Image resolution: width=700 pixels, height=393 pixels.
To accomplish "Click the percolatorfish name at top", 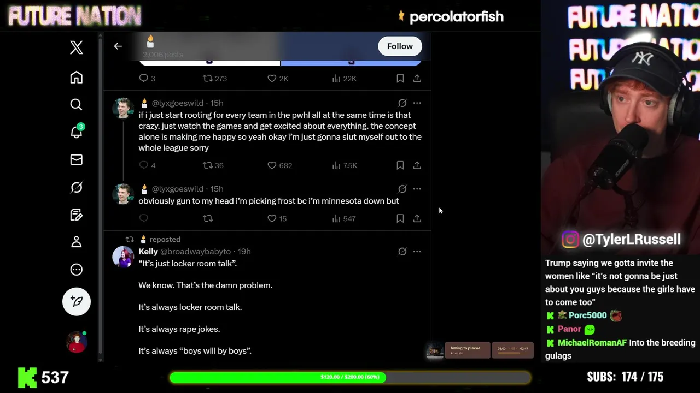I will click(x=456, y=17).
